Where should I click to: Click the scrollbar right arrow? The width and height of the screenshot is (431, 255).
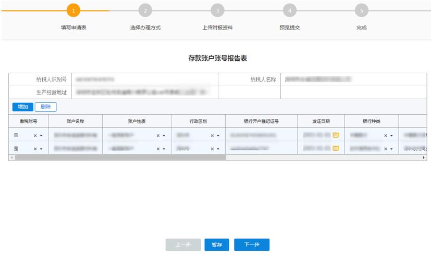424,157
